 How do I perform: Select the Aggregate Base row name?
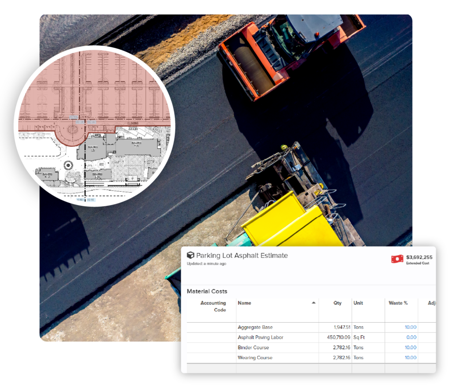pyautogui.click(x=255, y=327)
